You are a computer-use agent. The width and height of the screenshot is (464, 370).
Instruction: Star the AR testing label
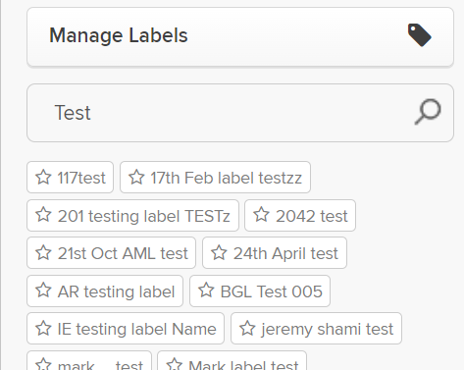point(43,291)
